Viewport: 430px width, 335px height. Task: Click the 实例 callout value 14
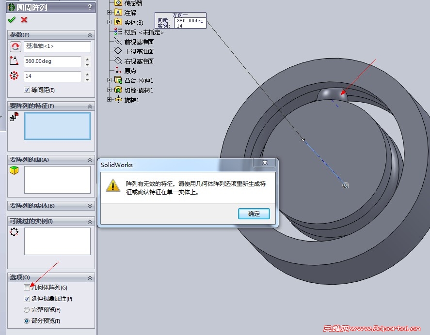[190, 26]
